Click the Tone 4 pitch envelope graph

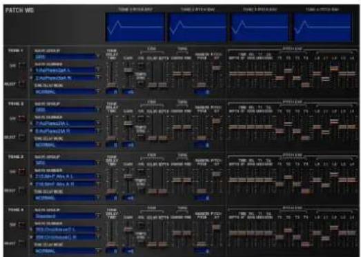click(322, 27)
